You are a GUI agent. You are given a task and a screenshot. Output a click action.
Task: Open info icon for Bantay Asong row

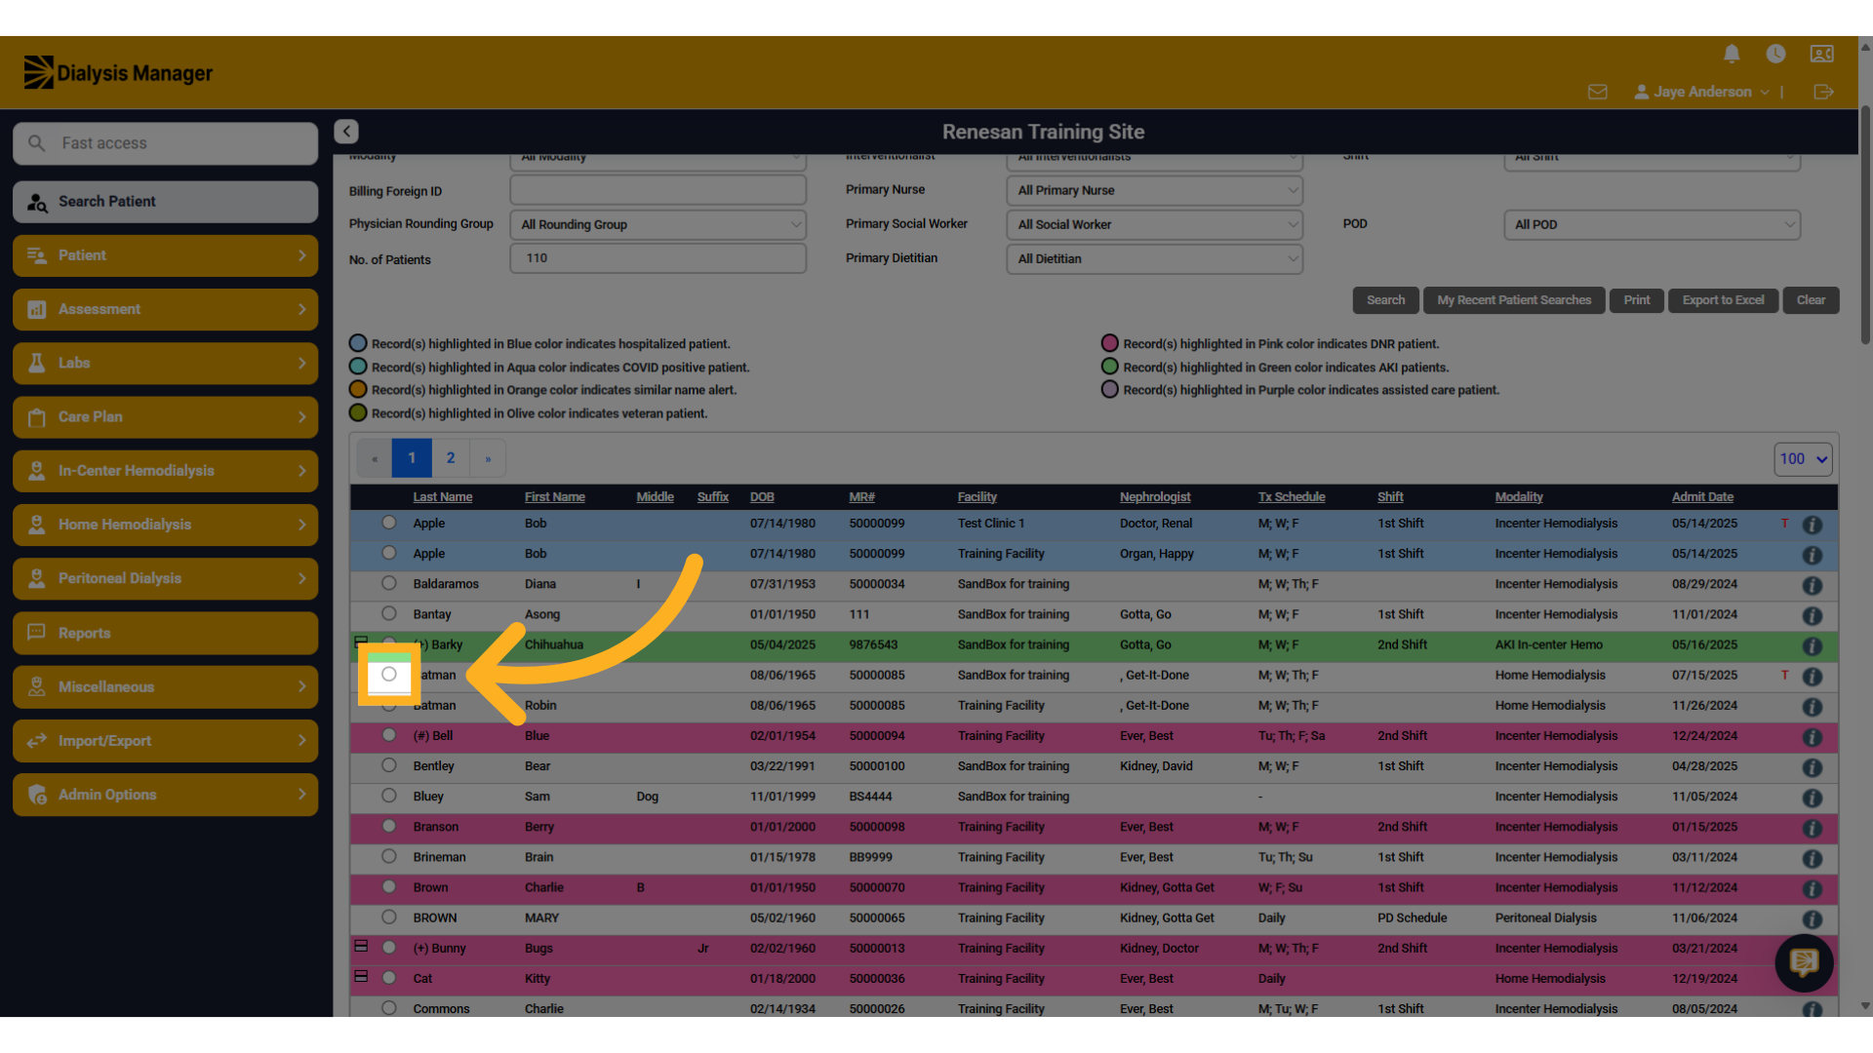[x=1813, y=615]
